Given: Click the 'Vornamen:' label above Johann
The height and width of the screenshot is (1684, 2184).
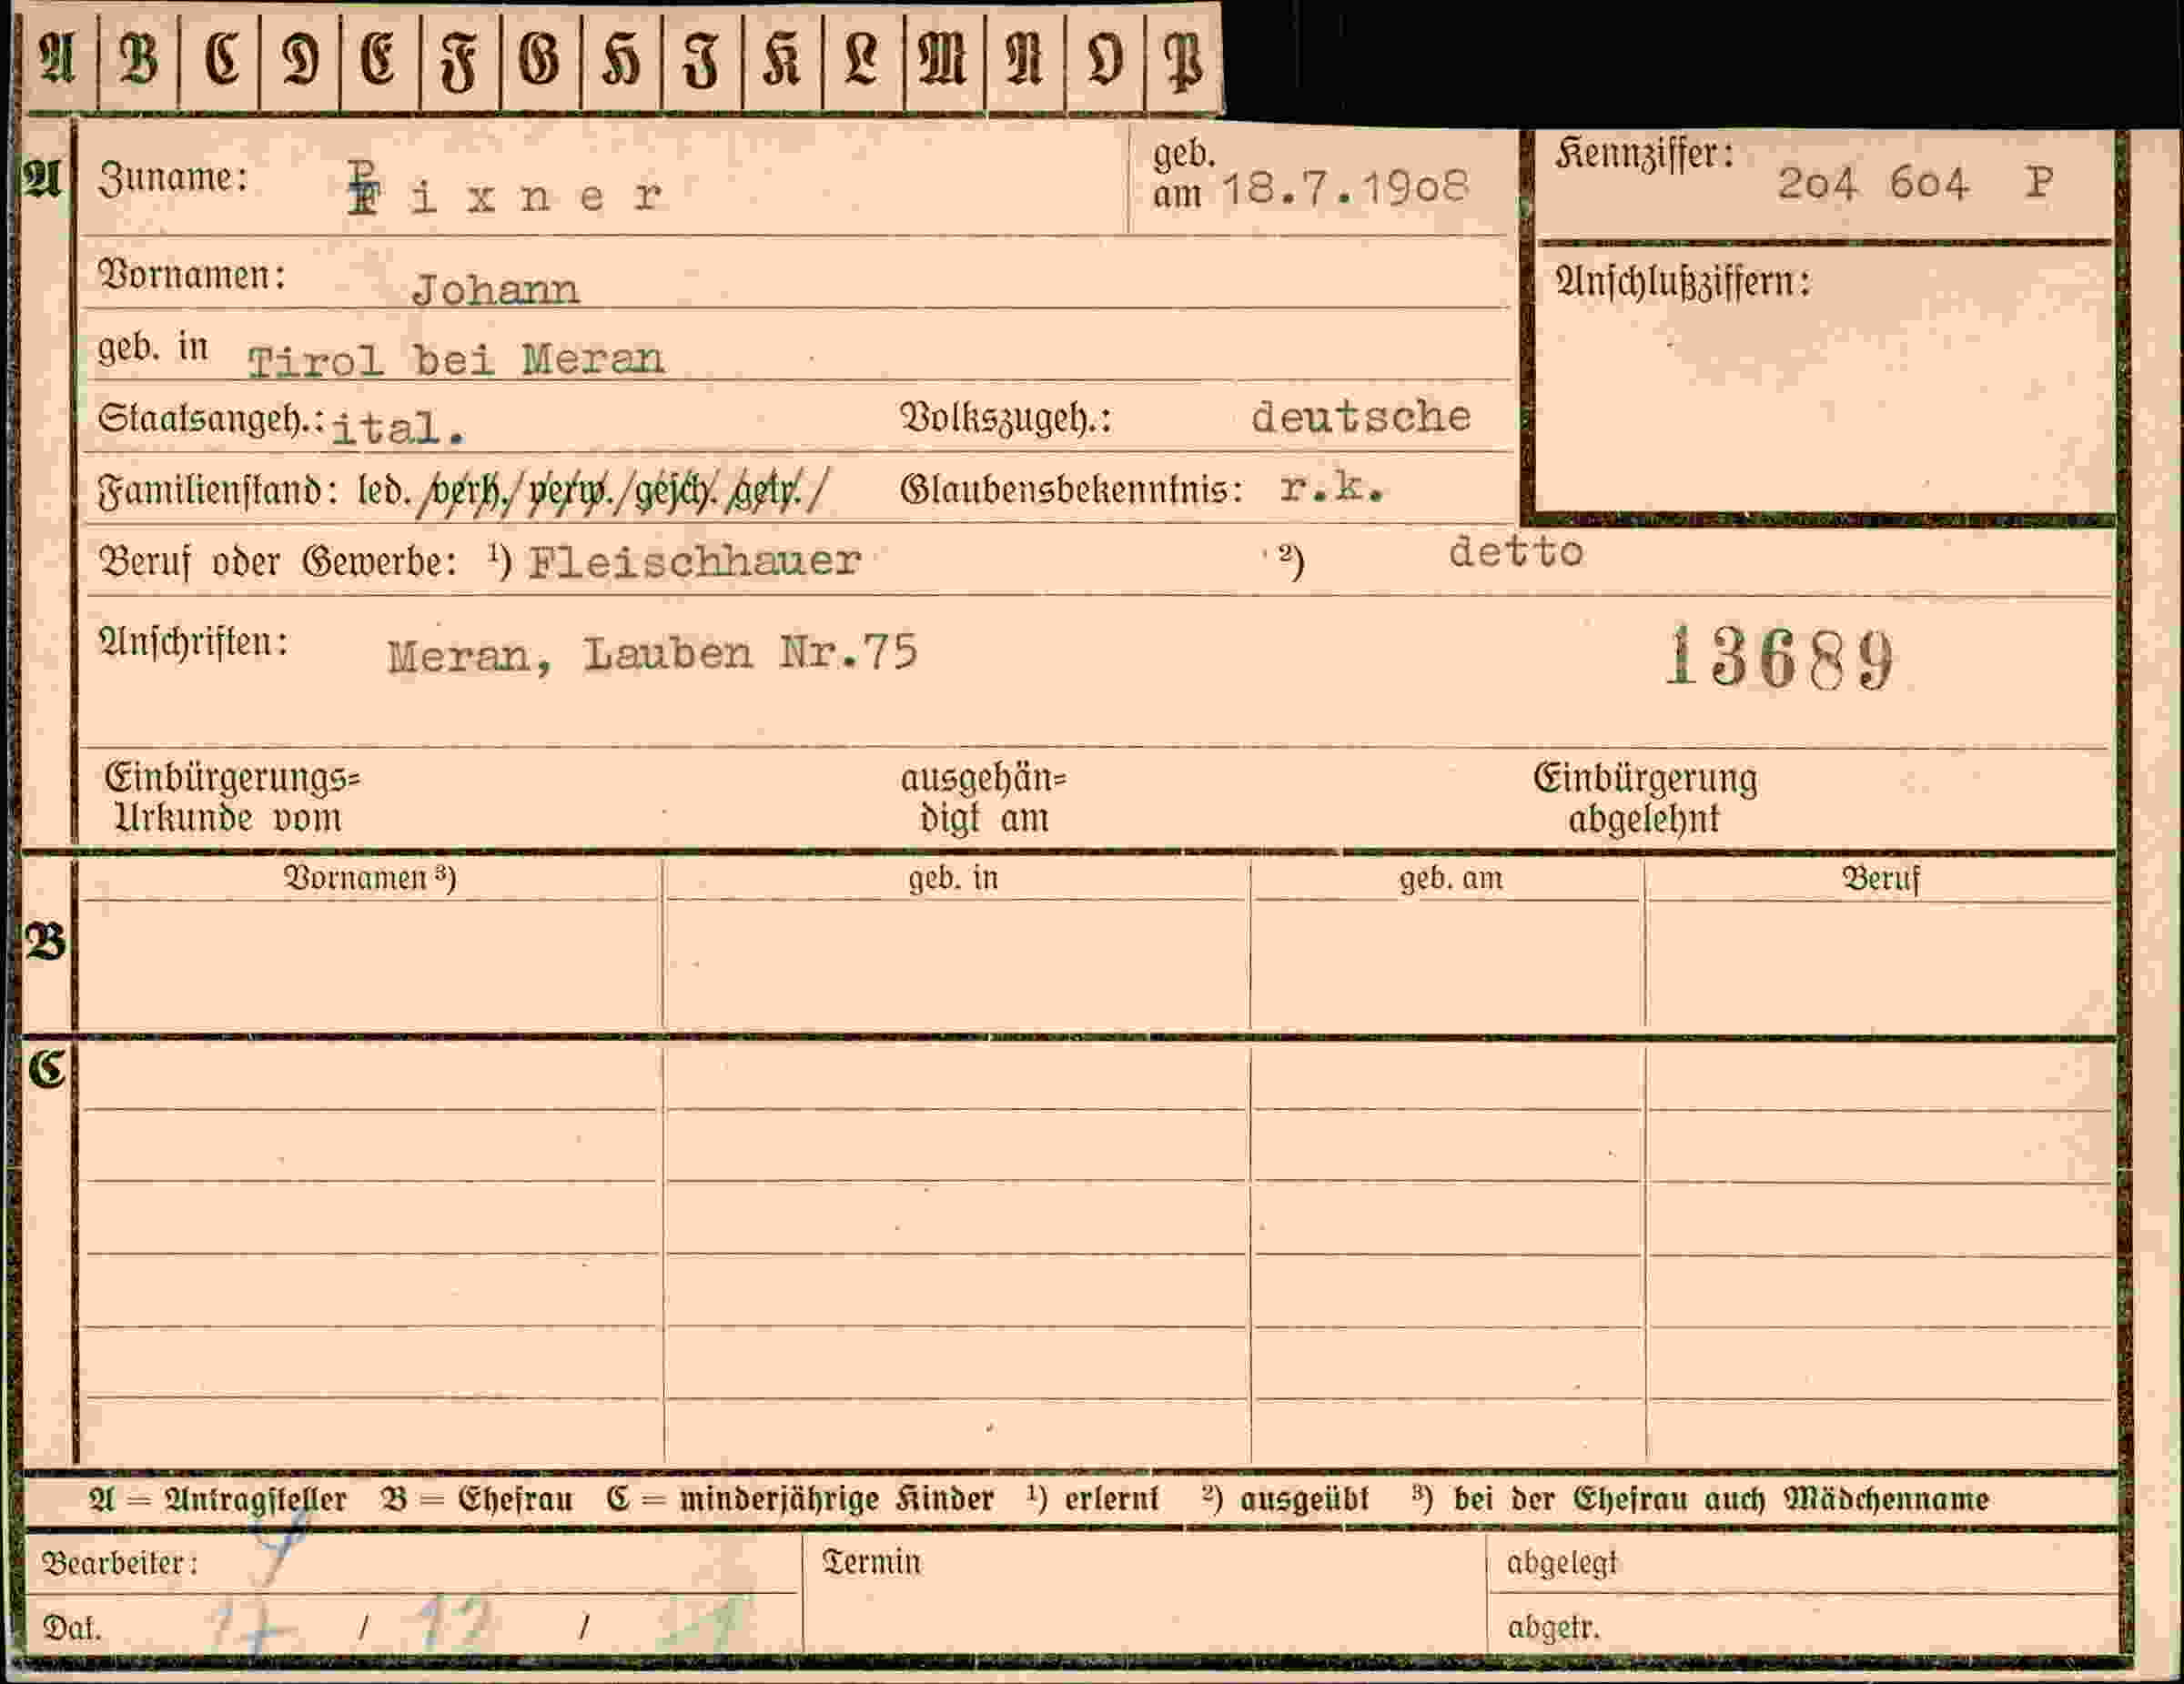Looking at the screenshot, I should point(192,275).
